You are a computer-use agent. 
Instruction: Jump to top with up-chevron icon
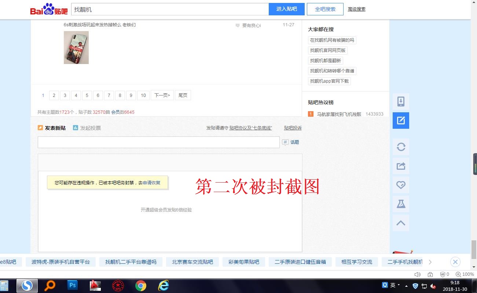(x=401, y=223)
